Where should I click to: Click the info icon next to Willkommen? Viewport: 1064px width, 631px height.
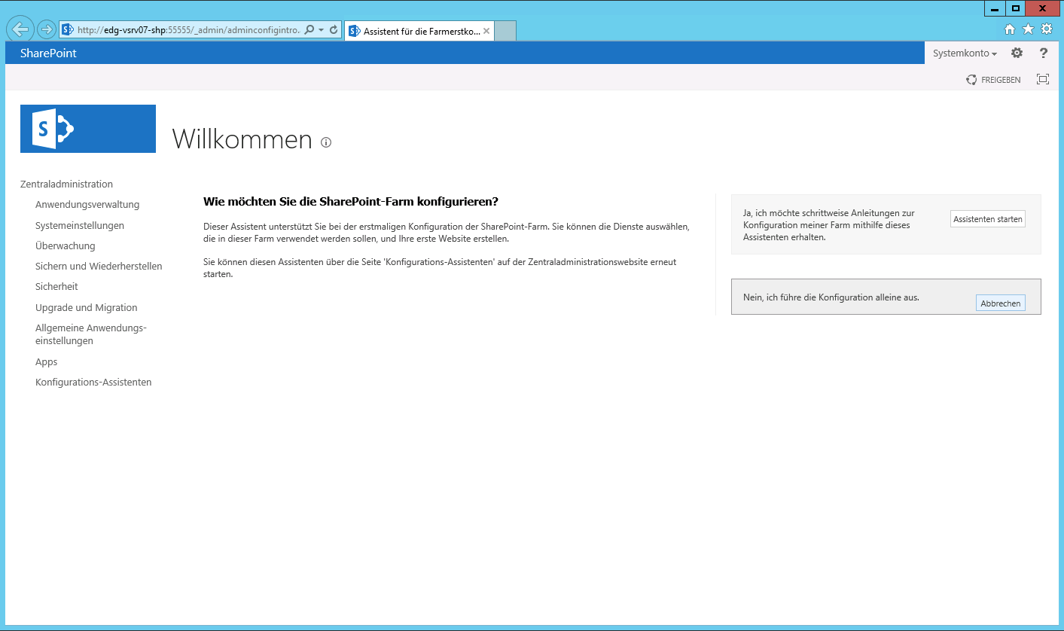[x=326, y=142]
